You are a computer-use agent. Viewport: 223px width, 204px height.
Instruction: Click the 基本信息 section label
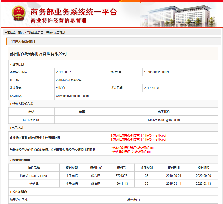coord(18,64)
